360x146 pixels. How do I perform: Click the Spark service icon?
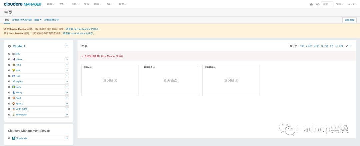pos(14,98)
